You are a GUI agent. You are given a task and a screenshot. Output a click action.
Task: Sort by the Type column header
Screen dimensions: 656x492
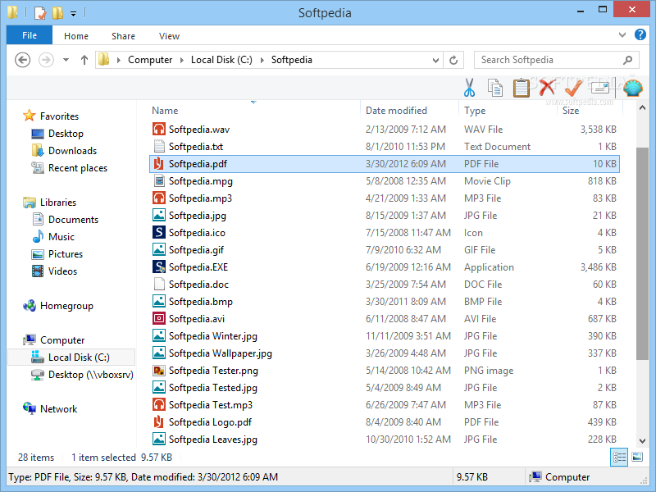(475, 111)
